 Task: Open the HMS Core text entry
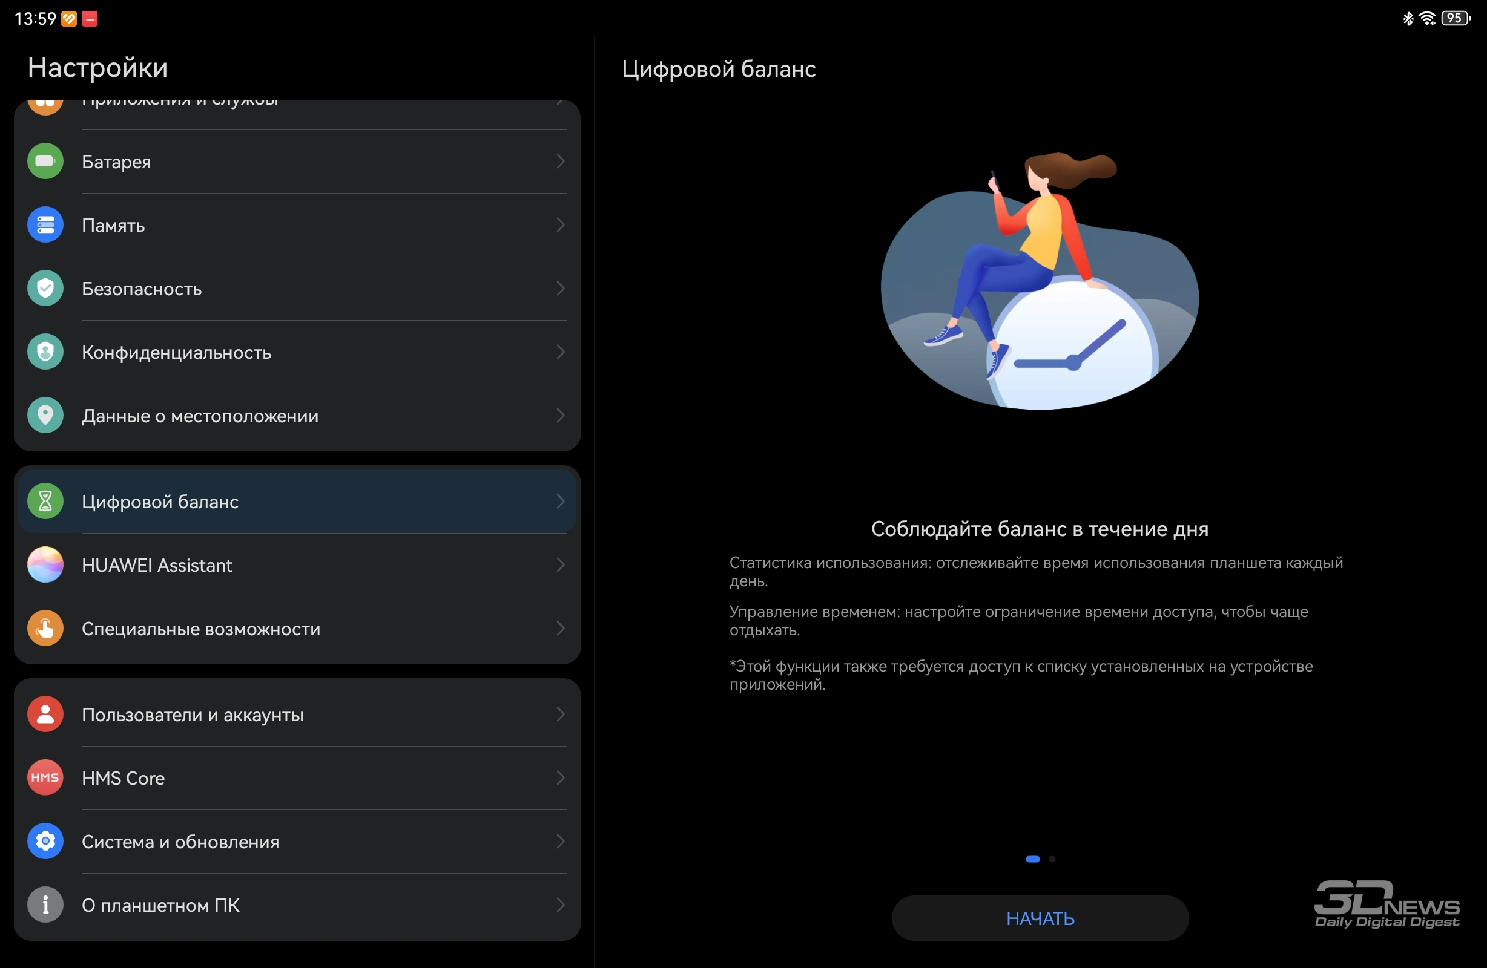(x=123, y=779)
